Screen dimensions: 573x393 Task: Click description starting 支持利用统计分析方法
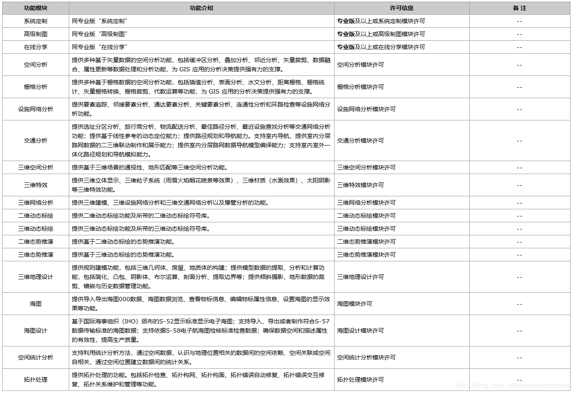(201, 357)
